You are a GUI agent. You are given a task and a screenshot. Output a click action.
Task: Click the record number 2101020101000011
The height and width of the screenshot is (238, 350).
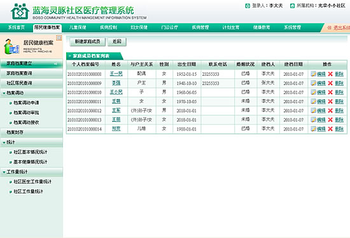[85, 102]
